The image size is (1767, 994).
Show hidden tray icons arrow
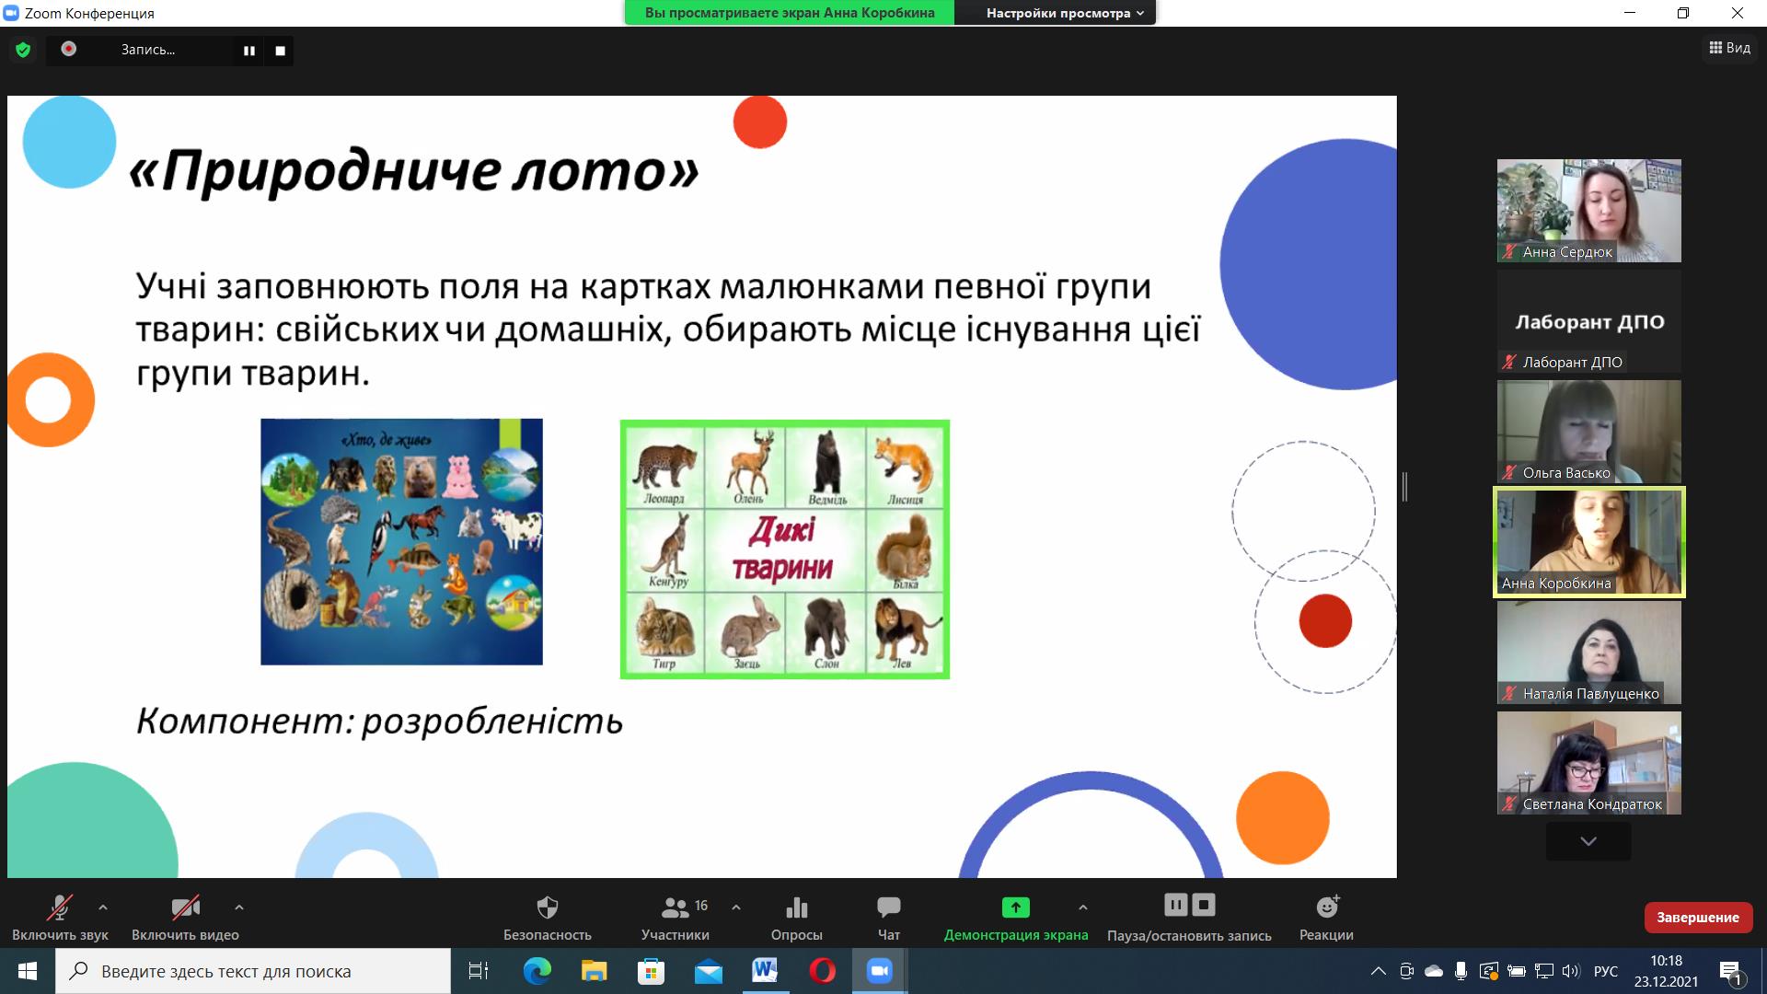(x=1378, y=971)
